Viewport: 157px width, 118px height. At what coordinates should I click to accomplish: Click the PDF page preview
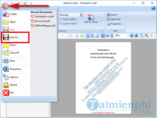tap(103, 78)
